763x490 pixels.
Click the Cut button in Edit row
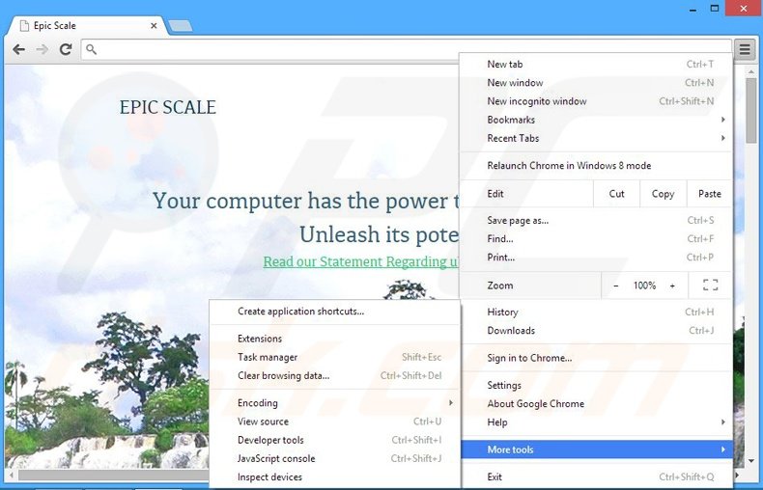pyautogui.click(x=616, y=194)
